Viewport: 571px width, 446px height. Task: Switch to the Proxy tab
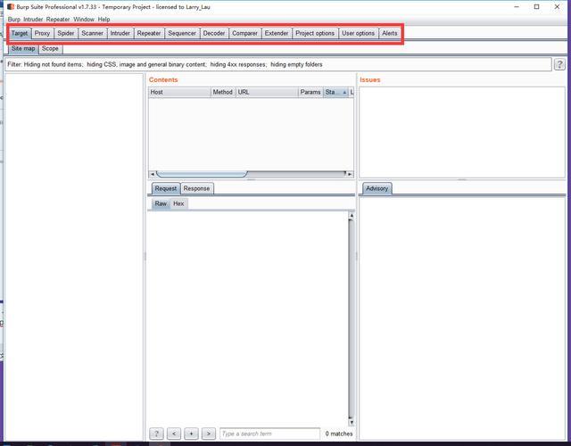click(42, 33)
